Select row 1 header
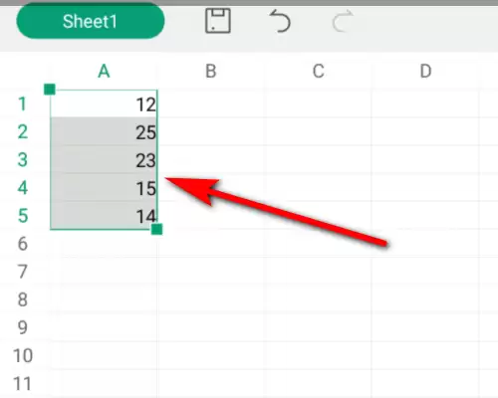This screenshot has height=398, width=498. pos(22,103)
